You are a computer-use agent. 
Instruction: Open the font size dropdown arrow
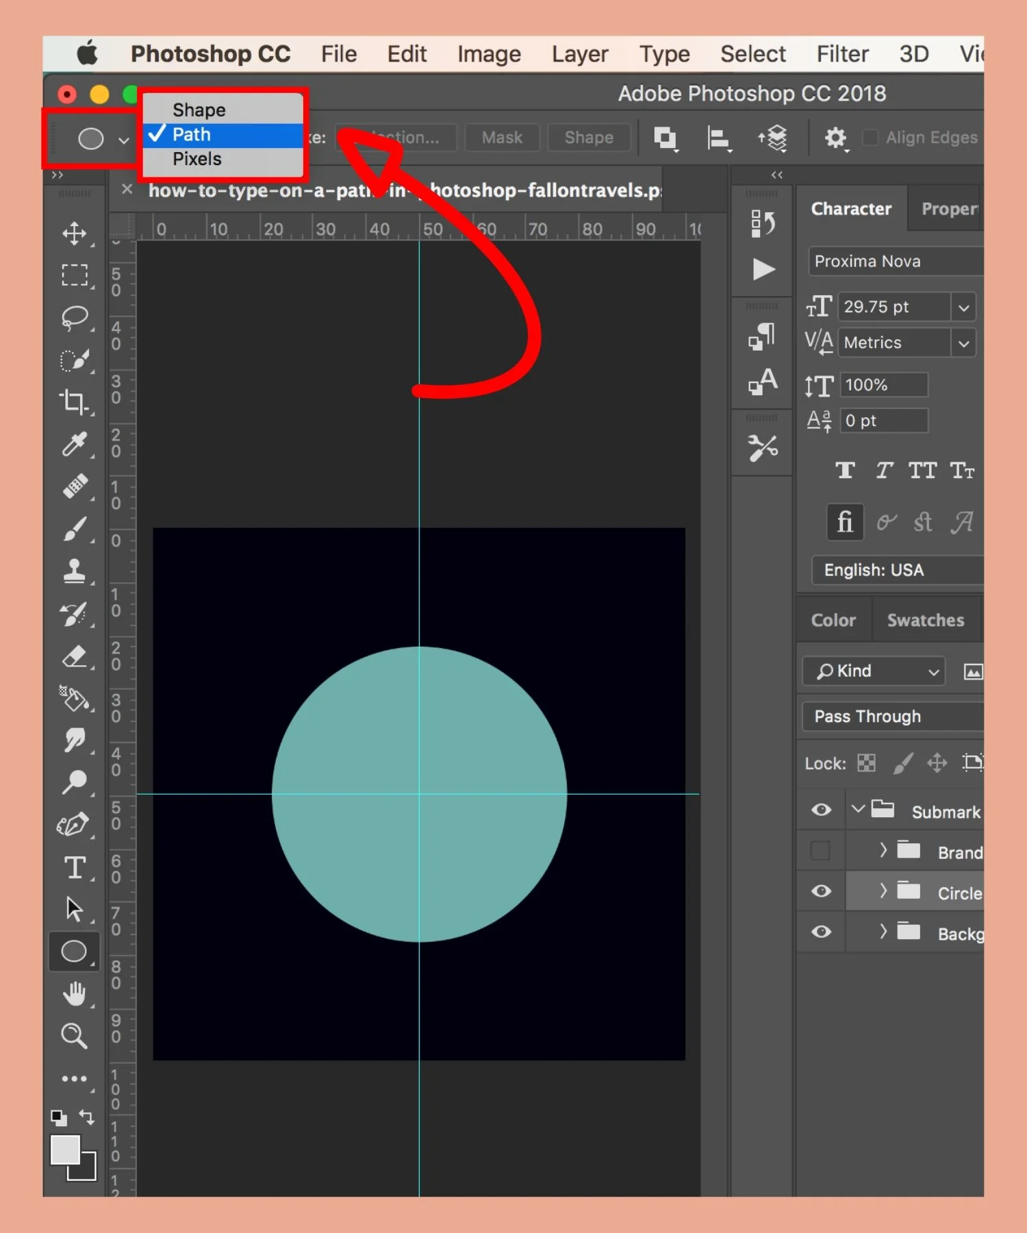coord(964,308)
